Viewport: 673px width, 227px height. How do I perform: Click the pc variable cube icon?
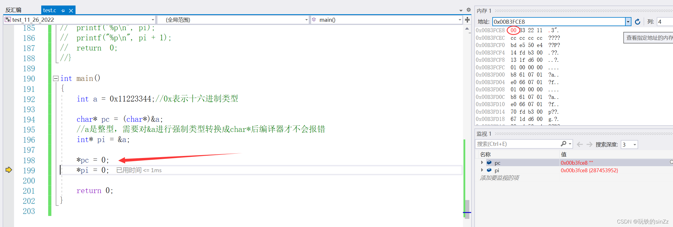coord(489,162)
